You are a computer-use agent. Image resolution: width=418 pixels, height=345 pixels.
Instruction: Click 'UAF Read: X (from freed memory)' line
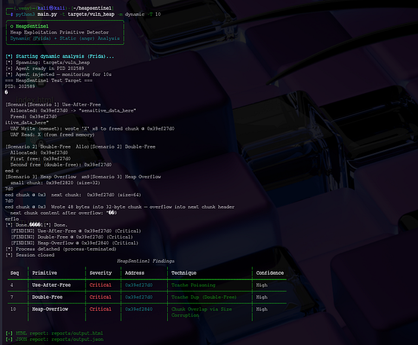(53, 135)
